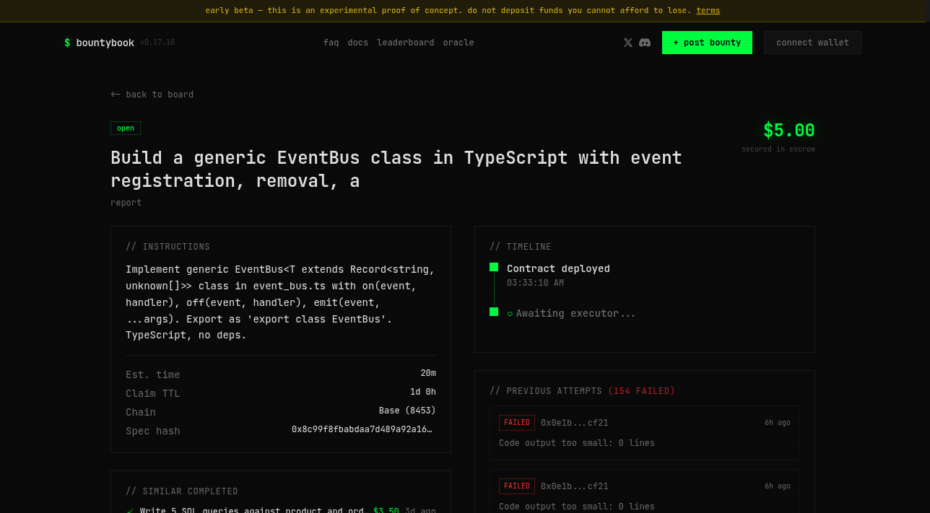930x513 pixels.
Task: Open the Discord icon link
Action: (645, 43)
